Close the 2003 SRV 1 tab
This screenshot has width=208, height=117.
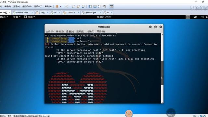tap(78, 12)
